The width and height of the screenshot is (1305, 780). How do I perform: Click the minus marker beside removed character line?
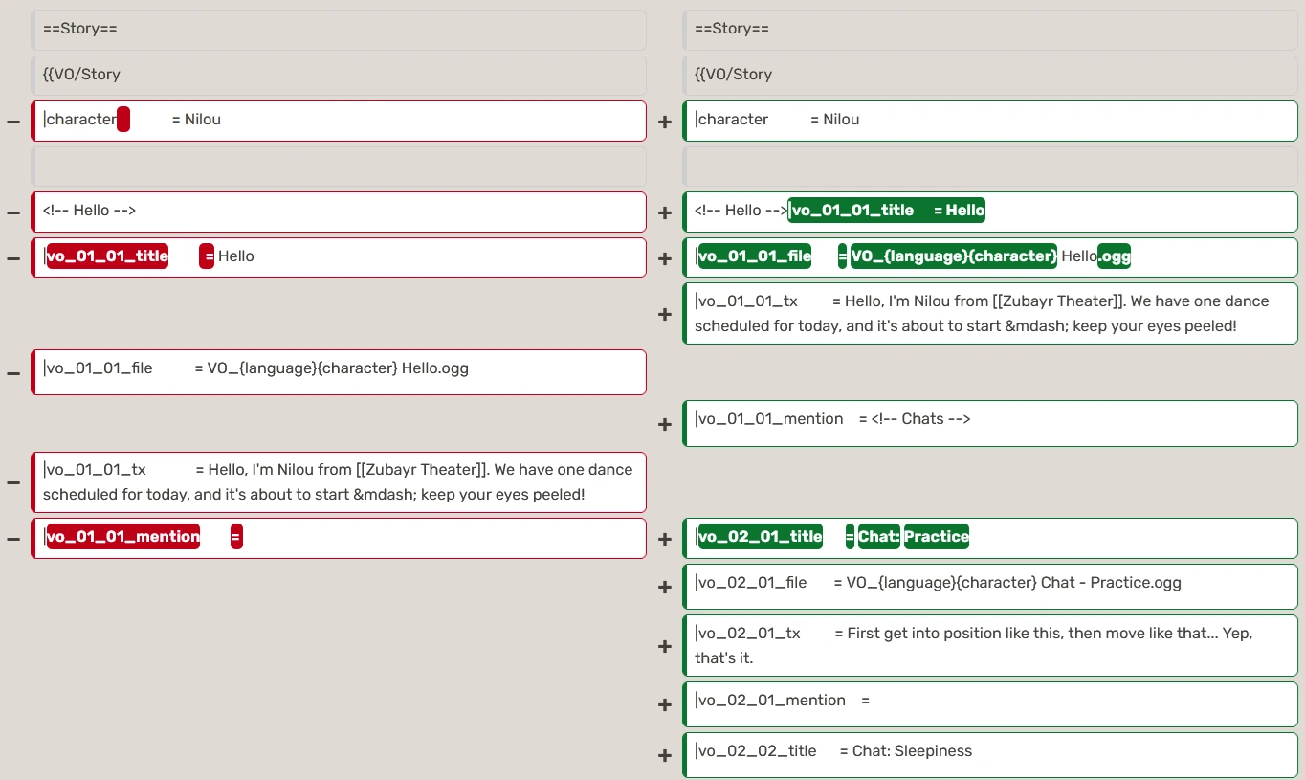13,122
